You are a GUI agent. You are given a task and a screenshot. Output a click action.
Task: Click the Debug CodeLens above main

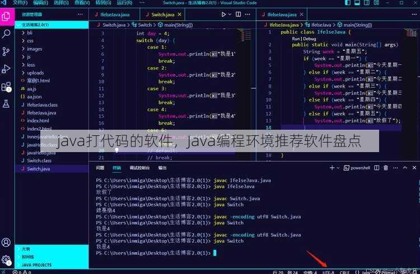309,39
